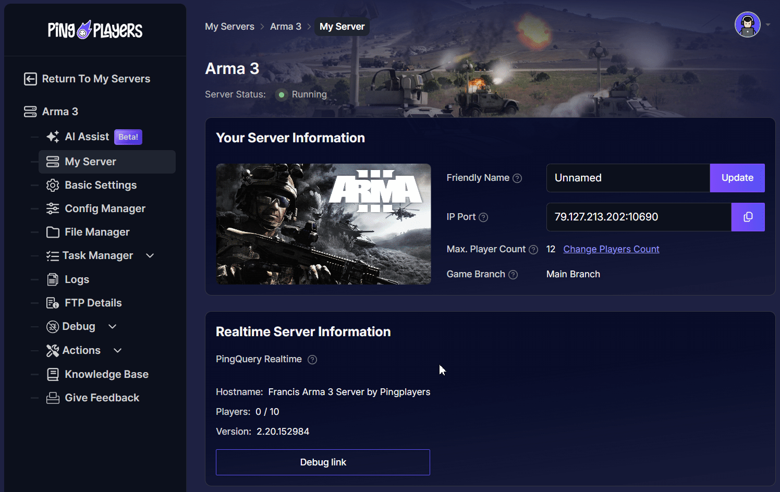Open FTP Details in the sidebar
Image resolution: width=780 pixels, height=492 pixels.
pyautogui.click(x=93, y=303)
